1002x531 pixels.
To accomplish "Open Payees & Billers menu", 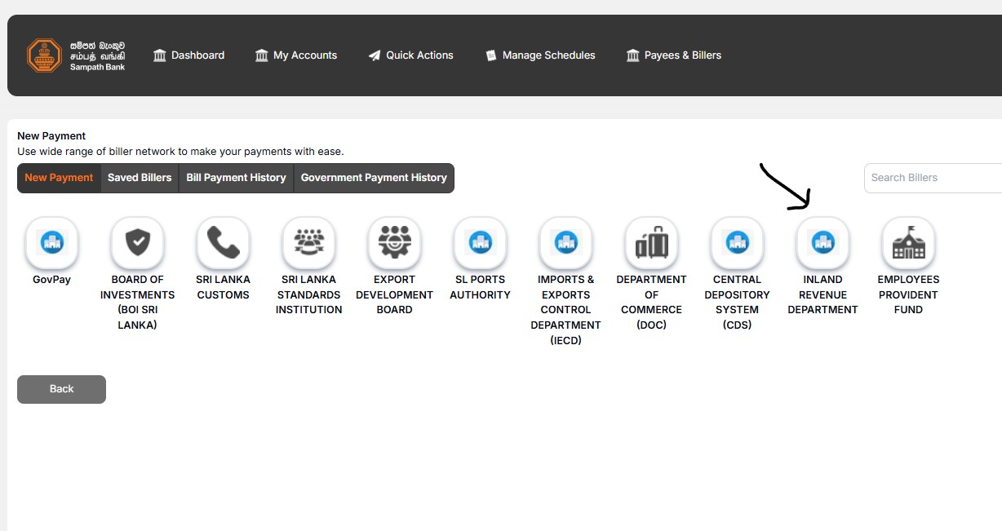I will (x=674, y=55).
